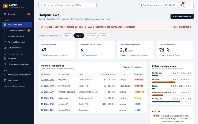Click the + Nouvelle demande button
The image size is (198, 124).
[182, 17]
